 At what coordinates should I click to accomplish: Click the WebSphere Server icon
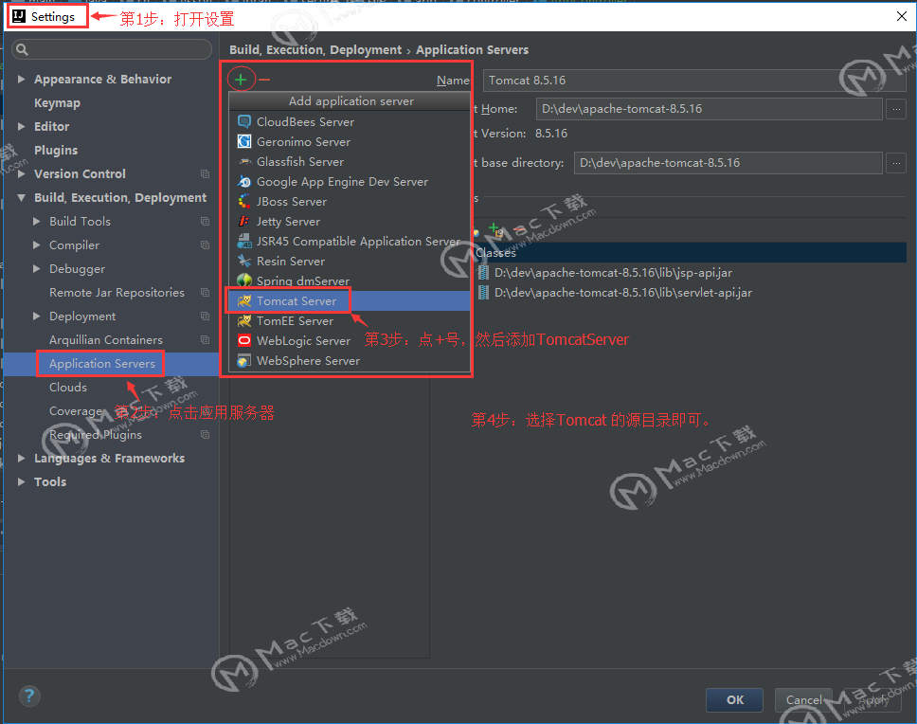coord(243,360)
